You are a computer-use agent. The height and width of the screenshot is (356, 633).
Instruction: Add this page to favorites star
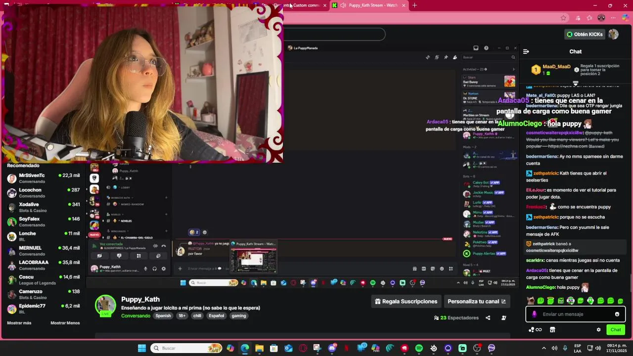click(563, 18)
